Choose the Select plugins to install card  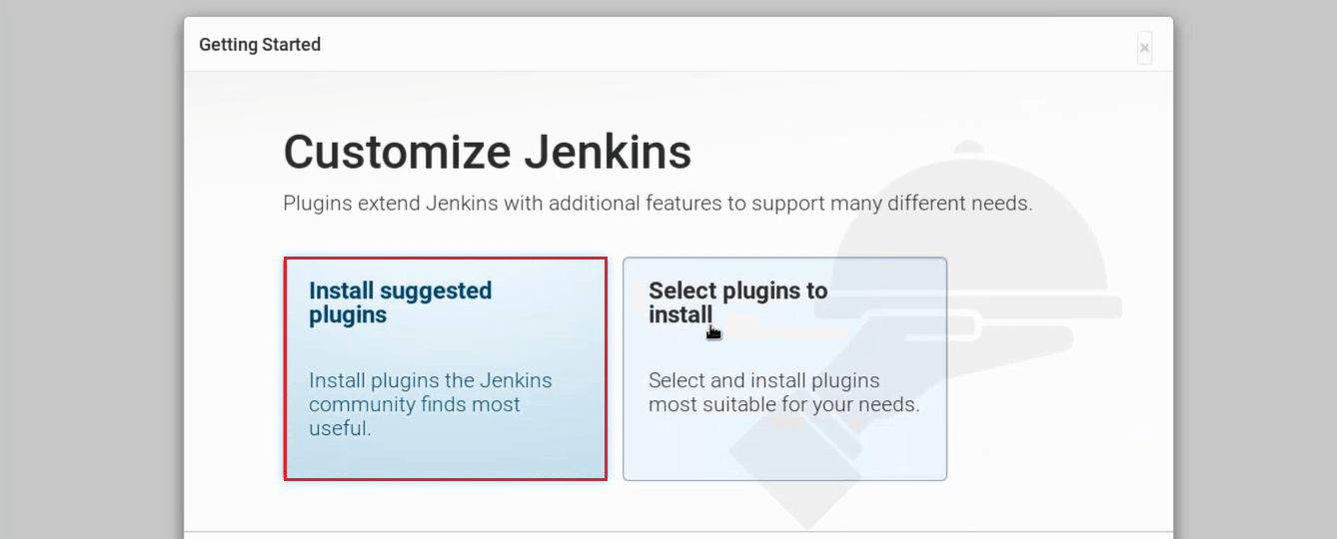(784, 368)
